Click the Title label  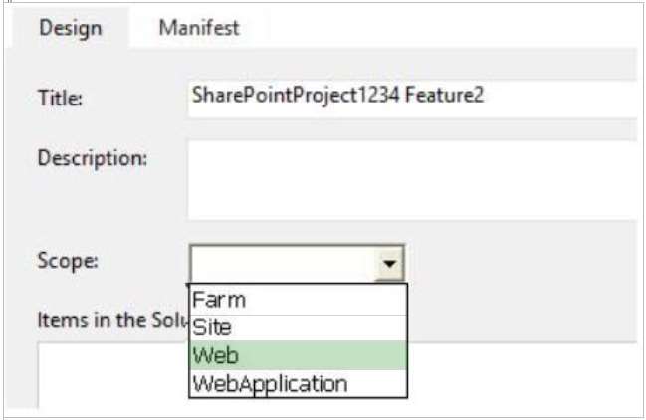[x=60, y=98]
